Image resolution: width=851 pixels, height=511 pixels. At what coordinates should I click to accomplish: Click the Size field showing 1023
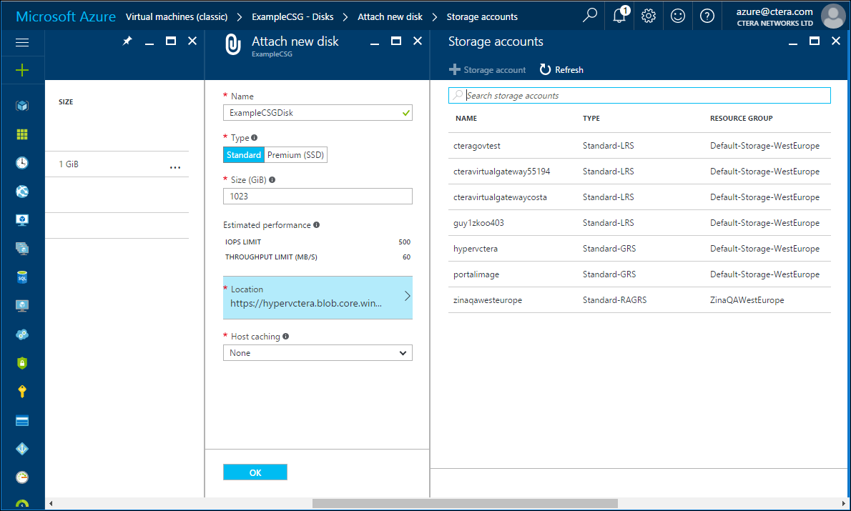pos(318,196)
